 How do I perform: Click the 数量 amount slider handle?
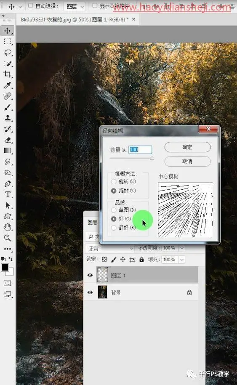point(152,158)
